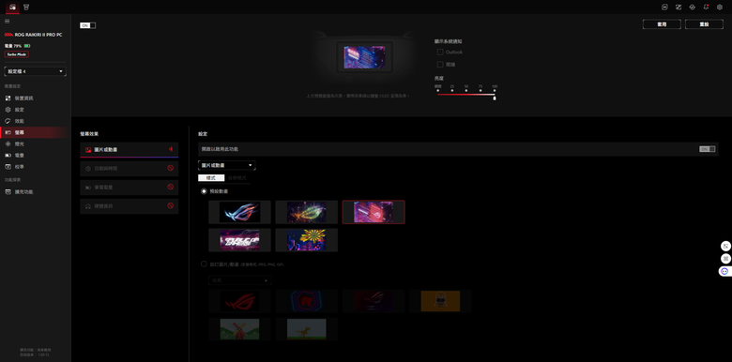Click the ROG RAIKIRI II PRO PC logo
Image resolution: width=732 pixels, height=362 pixels.
[x=34, y=35]
